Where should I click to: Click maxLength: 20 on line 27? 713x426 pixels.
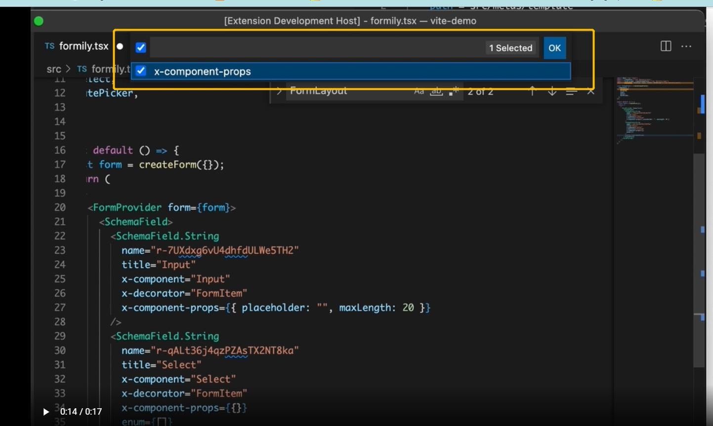(x=377, y=308)
